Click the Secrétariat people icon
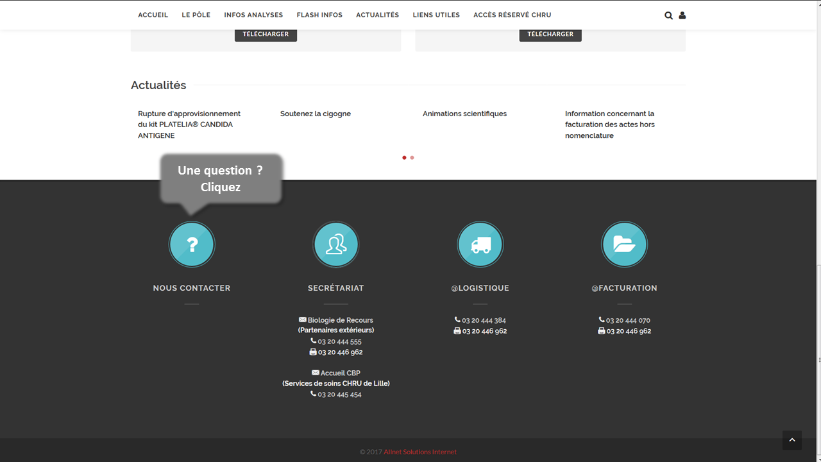The height and width of the screenshot is (462, 821). (335, 244)
